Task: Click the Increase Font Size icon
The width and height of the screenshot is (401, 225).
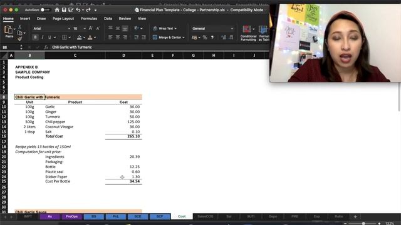Action: [90, 29]
